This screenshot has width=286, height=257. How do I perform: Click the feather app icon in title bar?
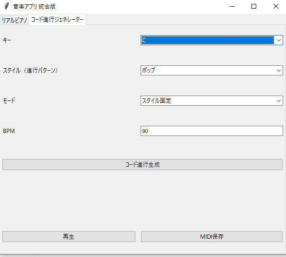7,6
